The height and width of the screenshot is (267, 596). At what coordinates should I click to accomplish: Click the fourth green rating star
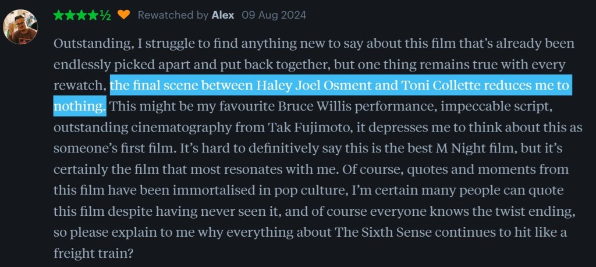click(x=93, y=15)
